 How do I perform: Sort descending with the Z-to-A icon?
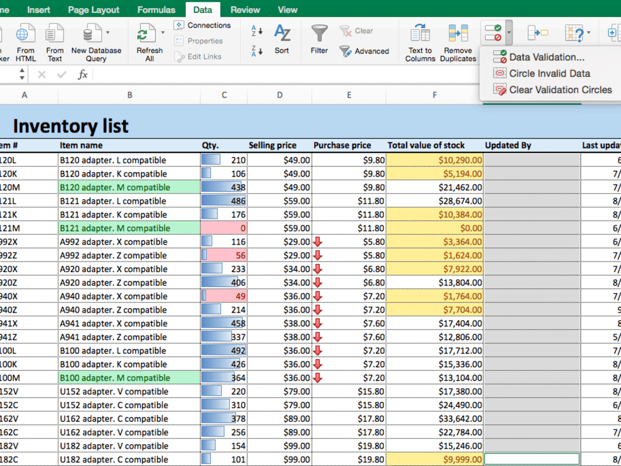coord(257,51)
